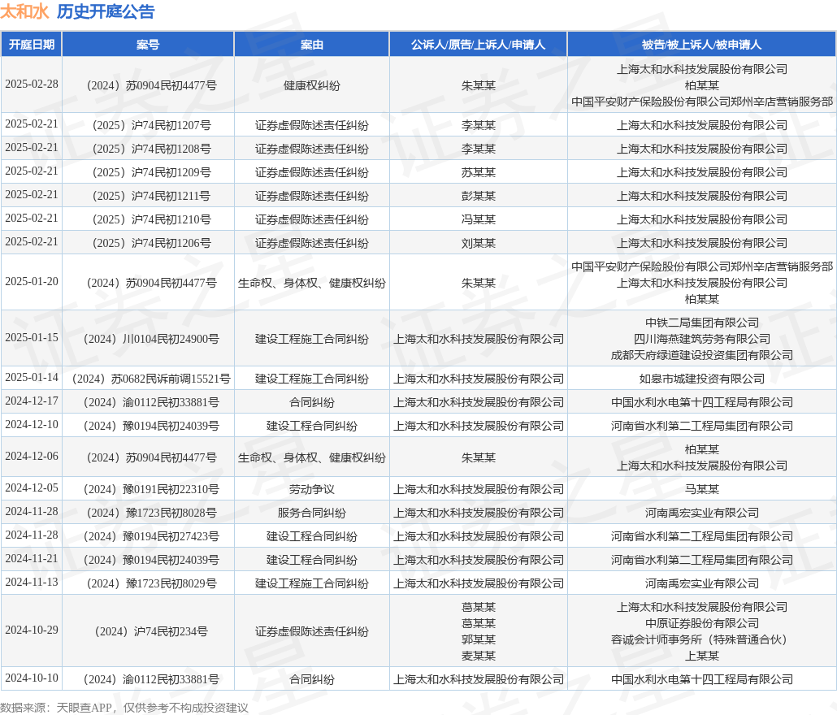Select the 开庭日期 column header

point(32,45)
